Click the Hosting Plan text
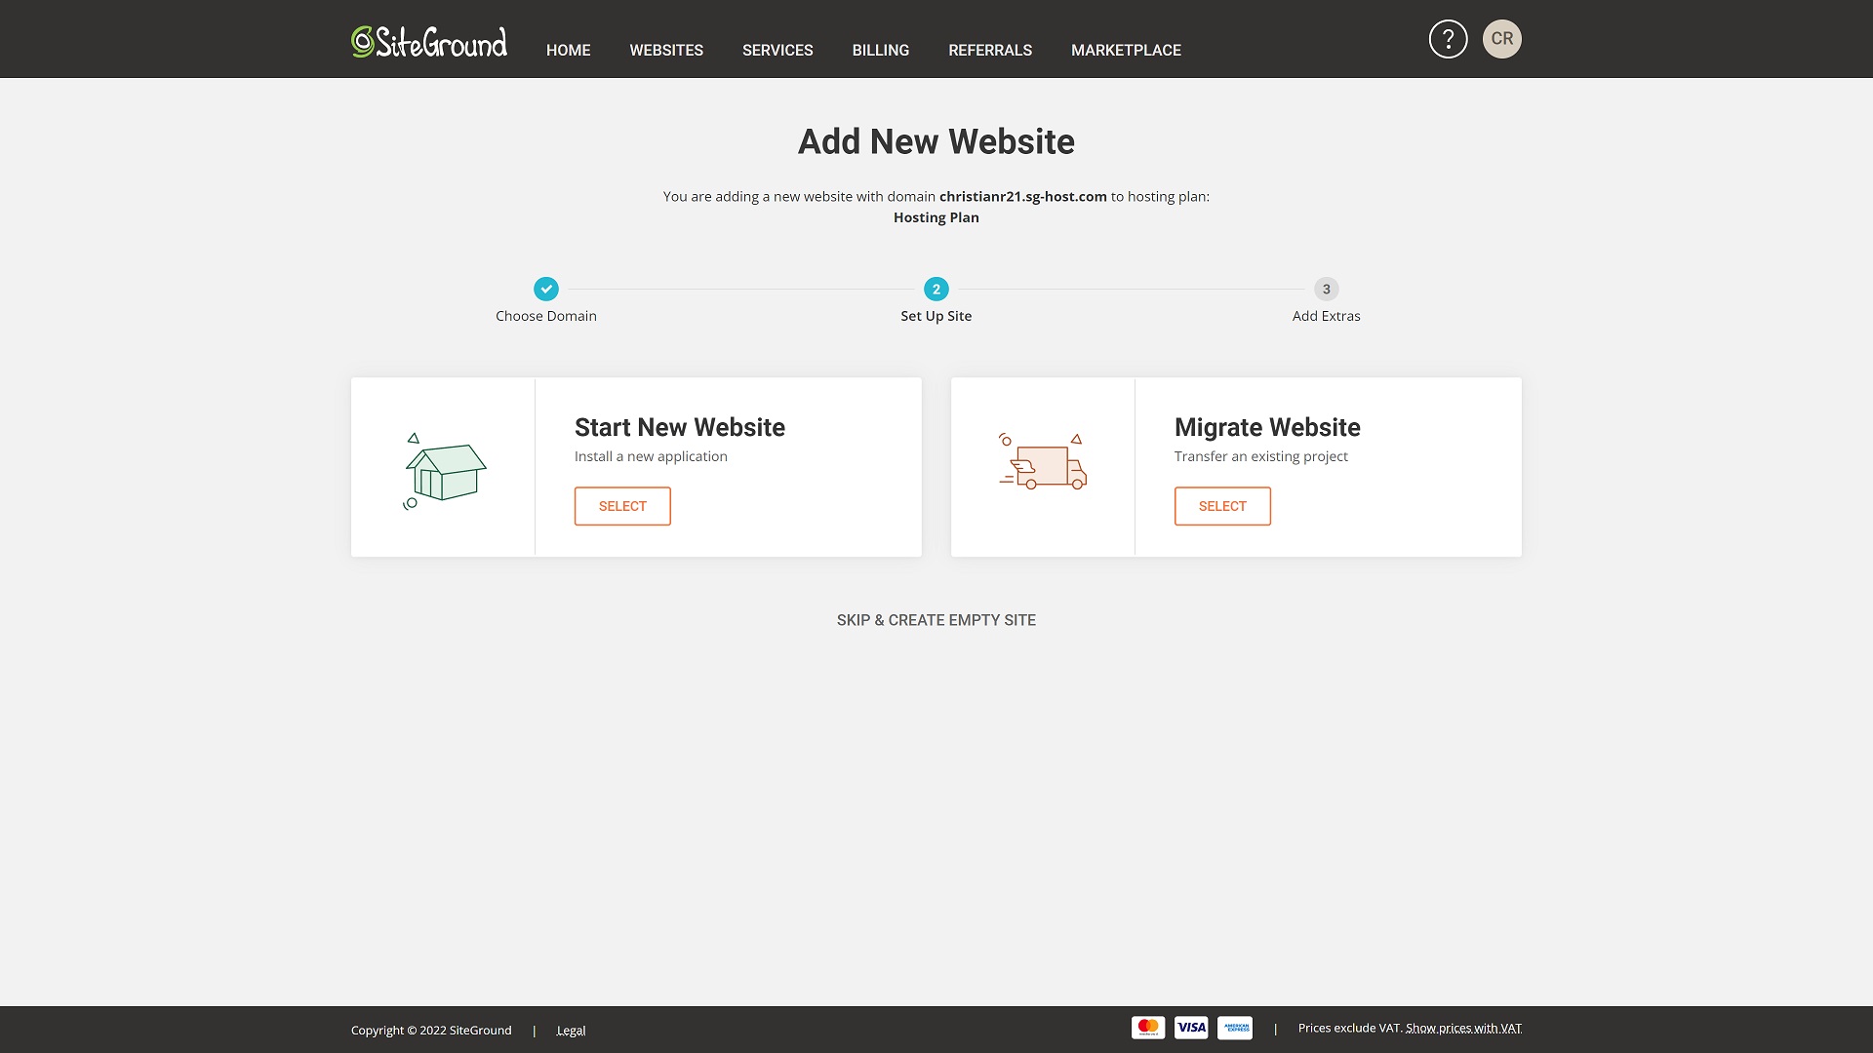Viewport: 1873px width, 1053px height. tap(936, 217)
